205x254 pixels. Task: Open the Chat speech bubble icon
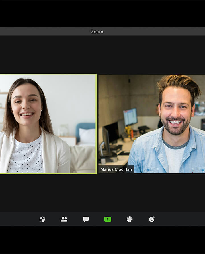[86, 219]
